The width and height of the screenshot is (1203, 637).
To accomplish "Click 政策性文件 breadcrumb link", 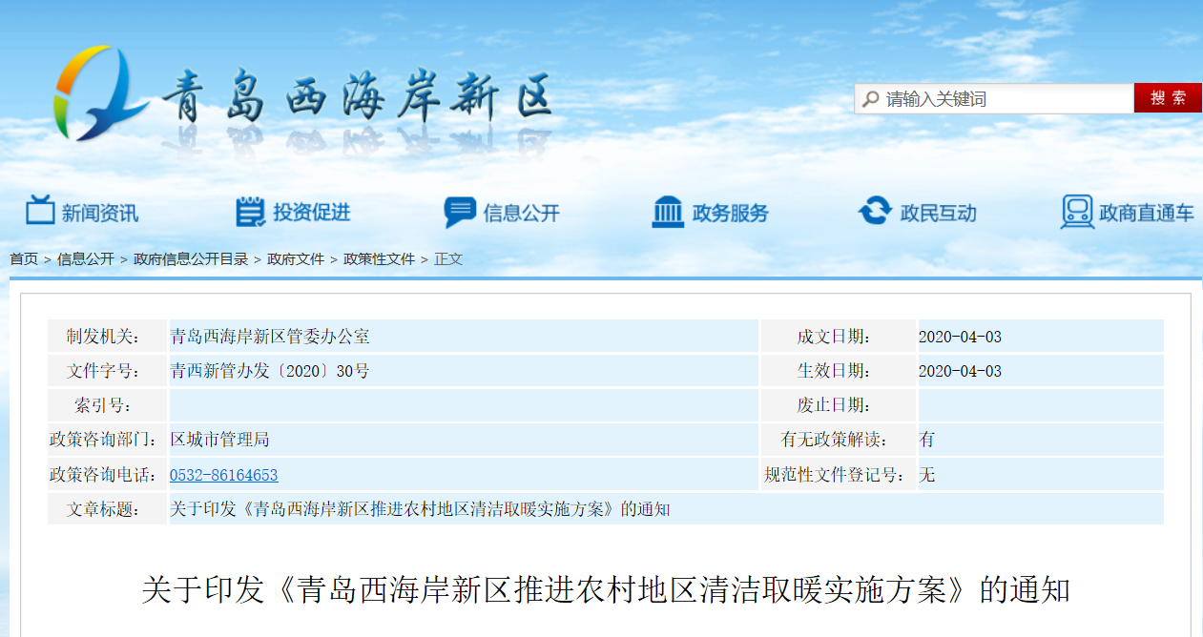I will [379, 258].
